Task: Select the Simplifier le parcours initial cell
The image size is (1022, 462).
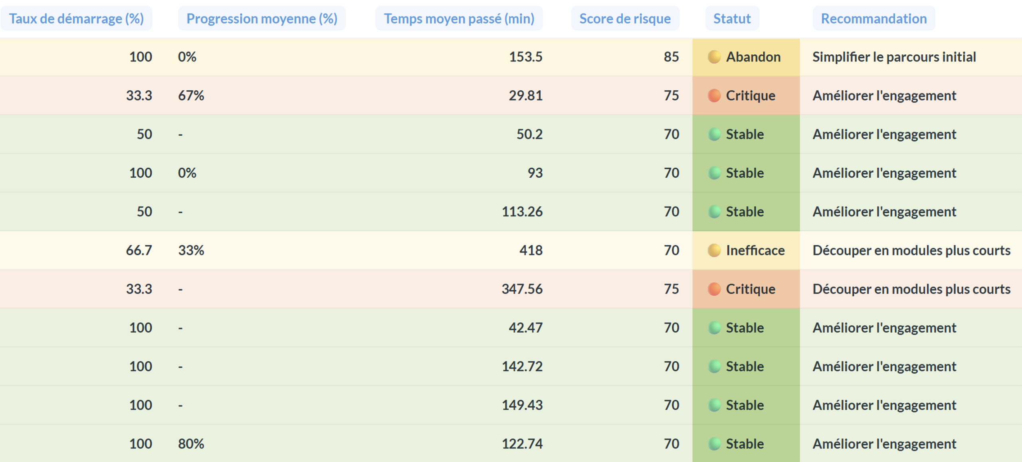Action: click(x=894, y=57)
